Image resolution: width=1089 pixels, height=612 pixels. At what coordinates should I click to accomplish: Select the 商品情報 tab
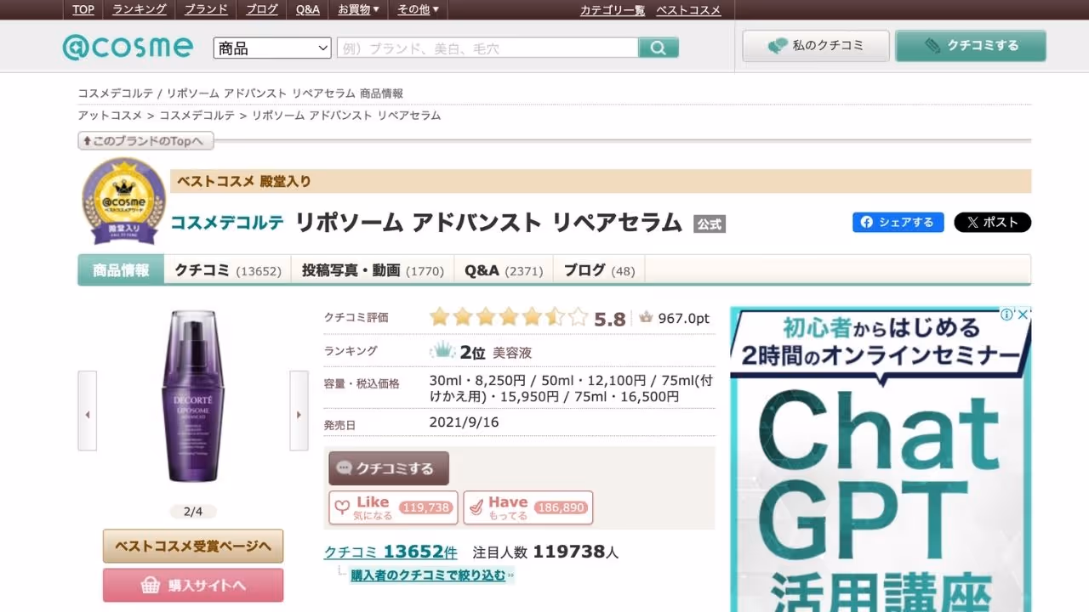pyautogui.click(x=121, y=270)
